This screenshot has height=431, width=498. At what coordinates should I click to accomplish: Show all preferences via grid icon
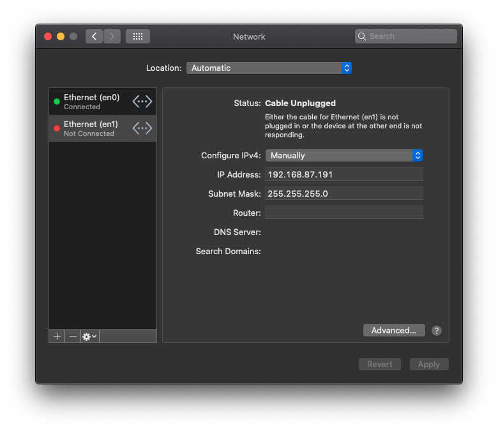(138, 36)
